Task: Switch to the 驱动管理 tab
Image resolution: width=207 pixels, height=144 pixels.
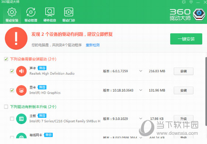Action: click(x=31, y=15)
